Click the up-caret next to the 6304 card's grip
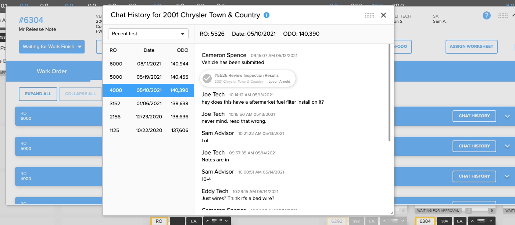515x225 pixels. (472, 221)
